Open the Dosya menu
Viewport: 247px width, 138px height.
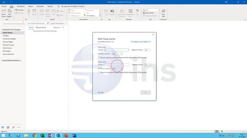4,7
